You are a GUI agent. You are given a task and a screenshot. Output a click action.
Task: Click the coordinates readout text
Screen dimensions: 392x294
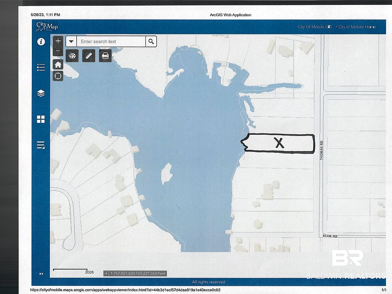138,274
